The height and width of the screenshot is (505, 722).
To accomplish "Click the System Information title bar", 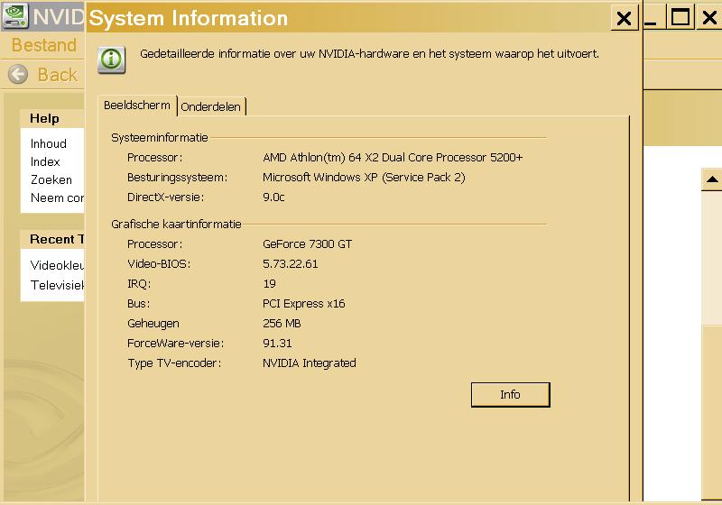I will click(x=347, y=18).
